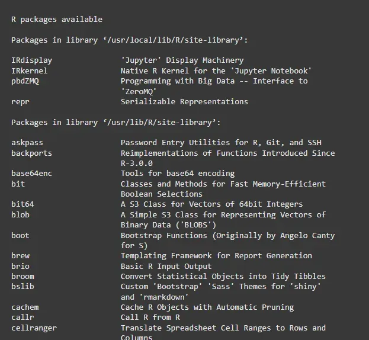Viewport: 369px width, 340px height.
Task: Click the boot package name
Action: coord(20,235)
